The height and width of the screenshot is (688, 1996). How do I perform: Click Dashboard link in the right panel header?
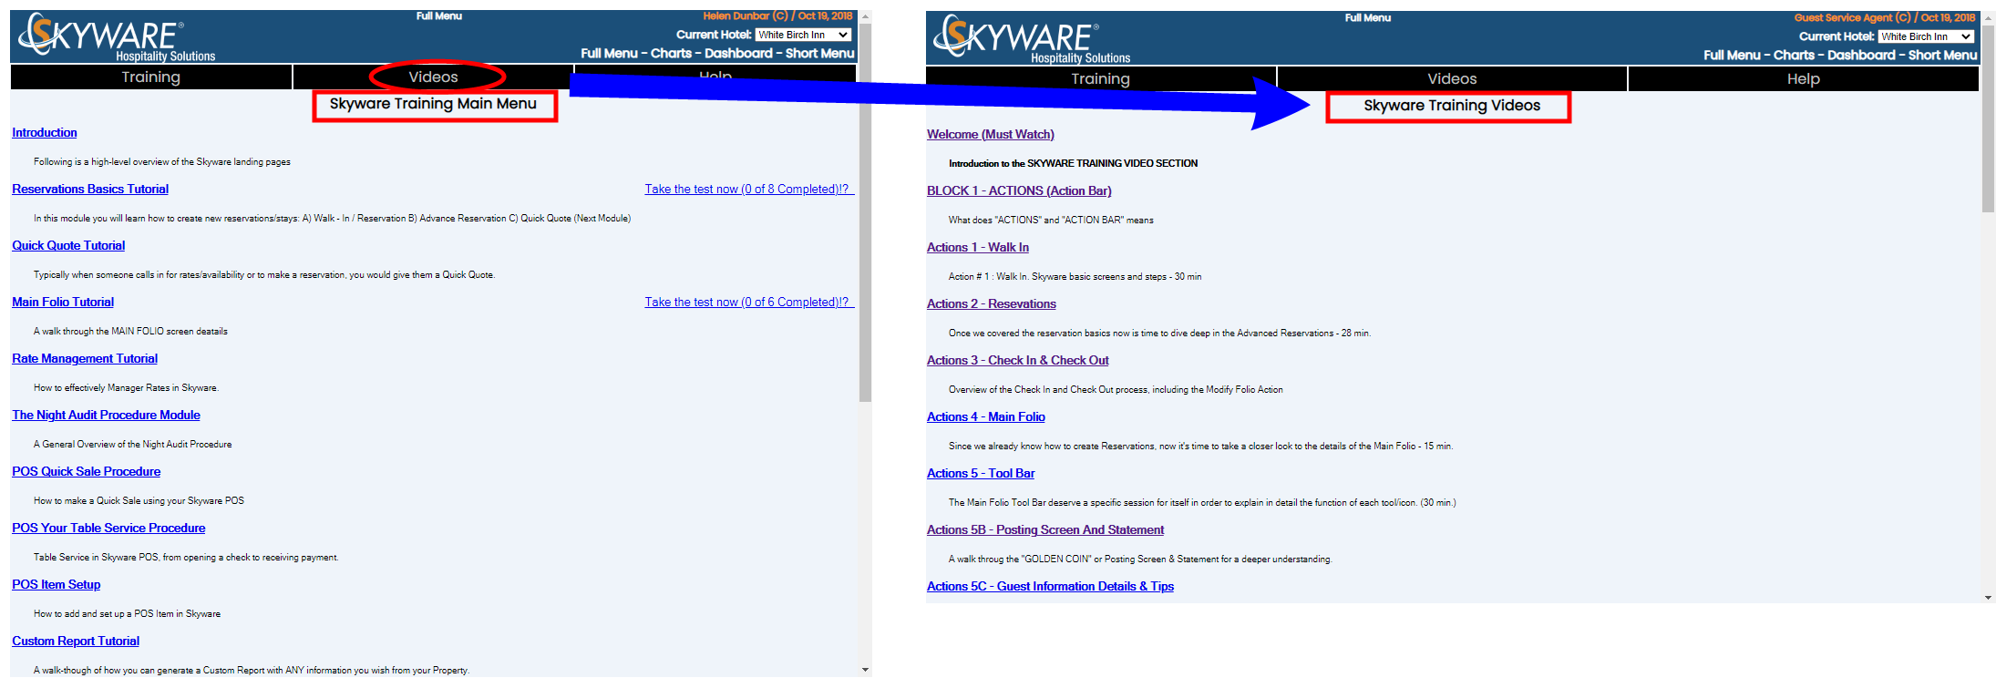(1861, 56)
